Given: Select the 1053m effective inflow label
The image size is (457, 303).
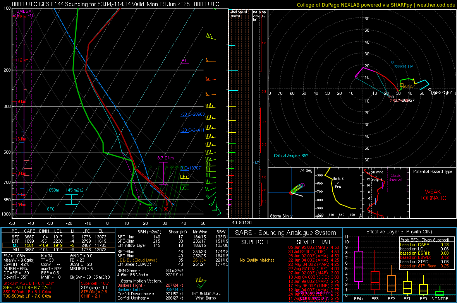Looking at the screenshot, I should [x=53, y=190].
